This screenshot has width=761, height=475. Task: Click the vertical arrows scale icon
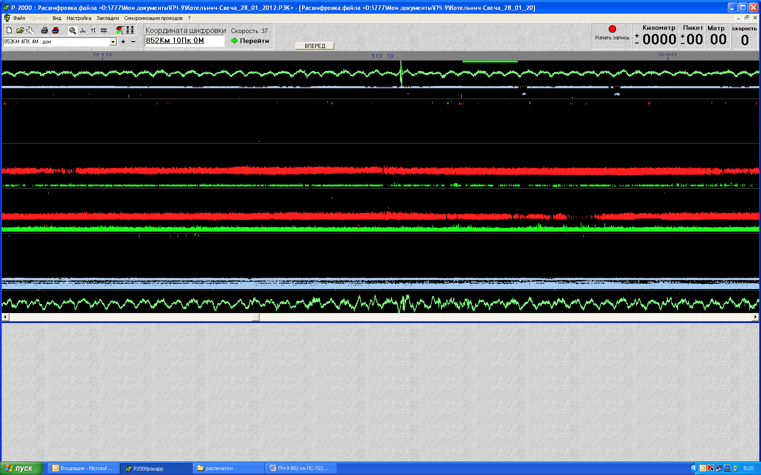pos(93,30)
